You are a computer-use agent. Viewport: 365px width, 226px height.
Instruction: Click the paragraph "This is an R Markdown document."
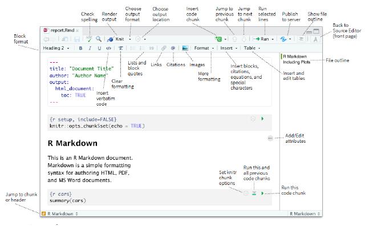[90, 158]
